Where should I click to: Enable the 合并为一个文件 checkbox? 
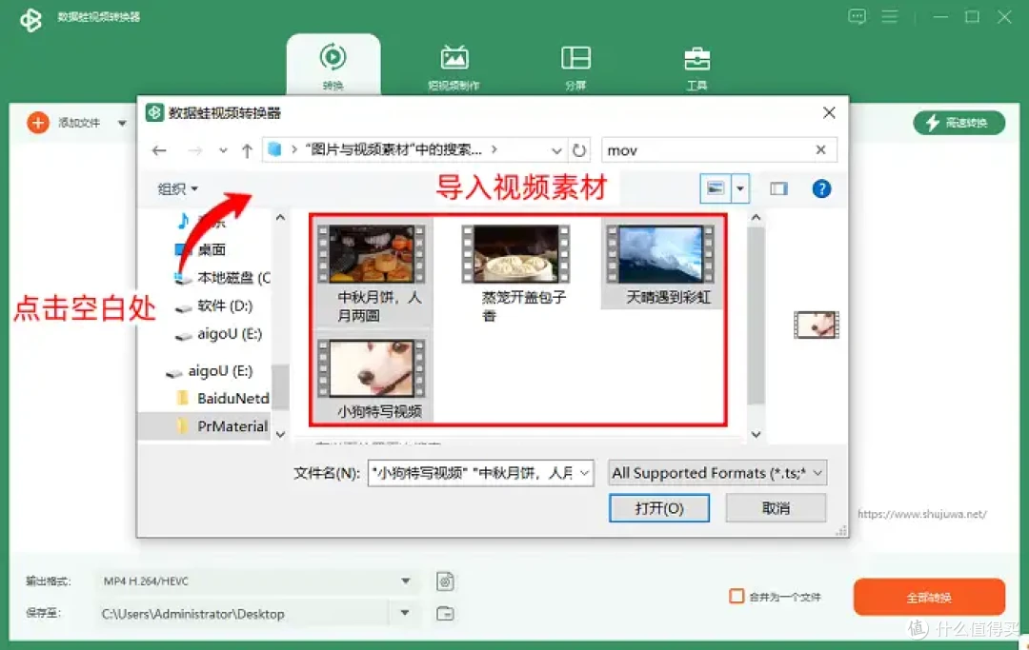click(x=736, y=597)
